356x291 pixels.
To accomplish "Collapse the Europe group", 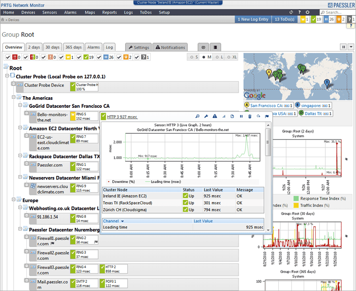I will [x=14, y=199].
